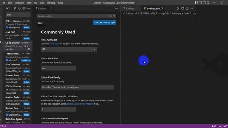Split the settings.json editor right
This screenshot has height=128, width=228.
click(187, 9)
